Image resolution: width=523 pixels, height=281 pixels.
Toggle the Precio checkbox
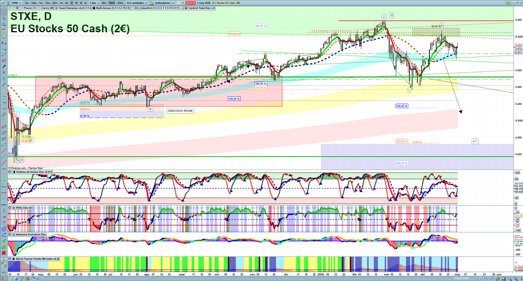point(22,8)
